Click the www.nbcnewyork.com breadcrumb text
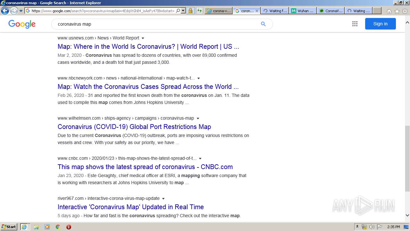This screenshot has width=410, height=231. (x=80, y=78)
